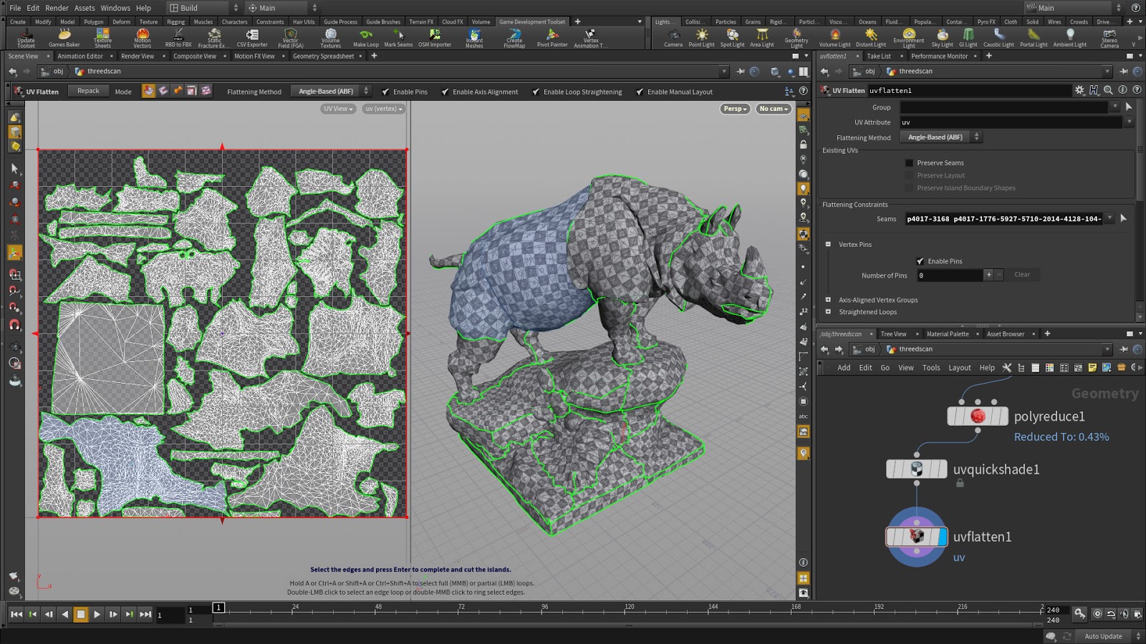Clear the Number of Pins value
This screenshot has height=644, width=1146.
pos(1022,274)
